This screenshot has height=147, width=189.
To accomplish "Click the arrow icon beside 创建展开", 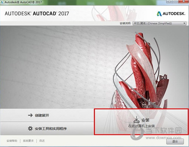I will coord(30,115).
